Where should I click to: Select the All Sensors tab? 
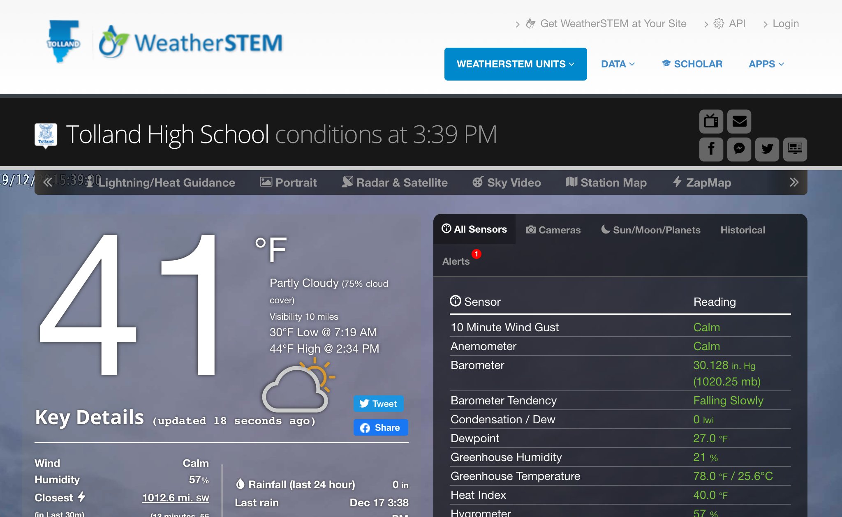(x=474, y=229)
